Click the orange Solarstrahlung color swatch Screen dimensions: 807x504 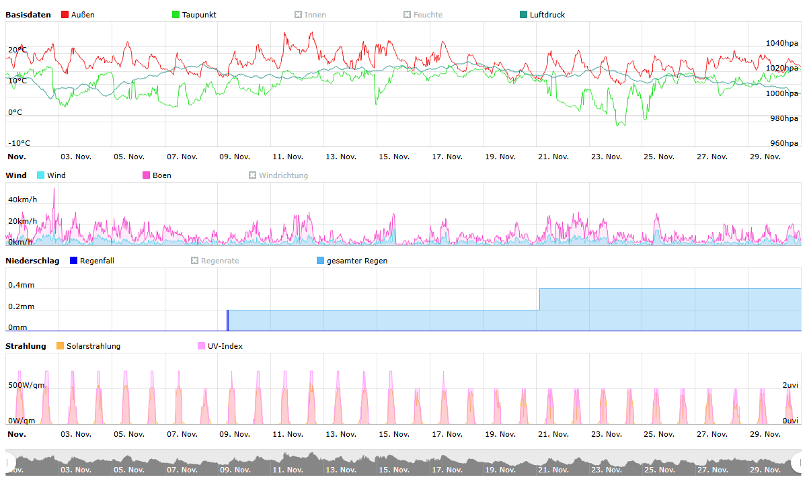pyautogui.click(x=61, y=346)
